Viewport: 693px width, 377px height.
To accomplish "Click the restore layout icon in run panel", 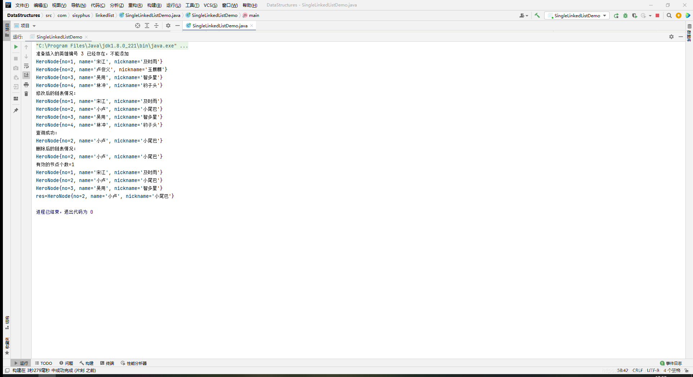I will pos(16,99).
